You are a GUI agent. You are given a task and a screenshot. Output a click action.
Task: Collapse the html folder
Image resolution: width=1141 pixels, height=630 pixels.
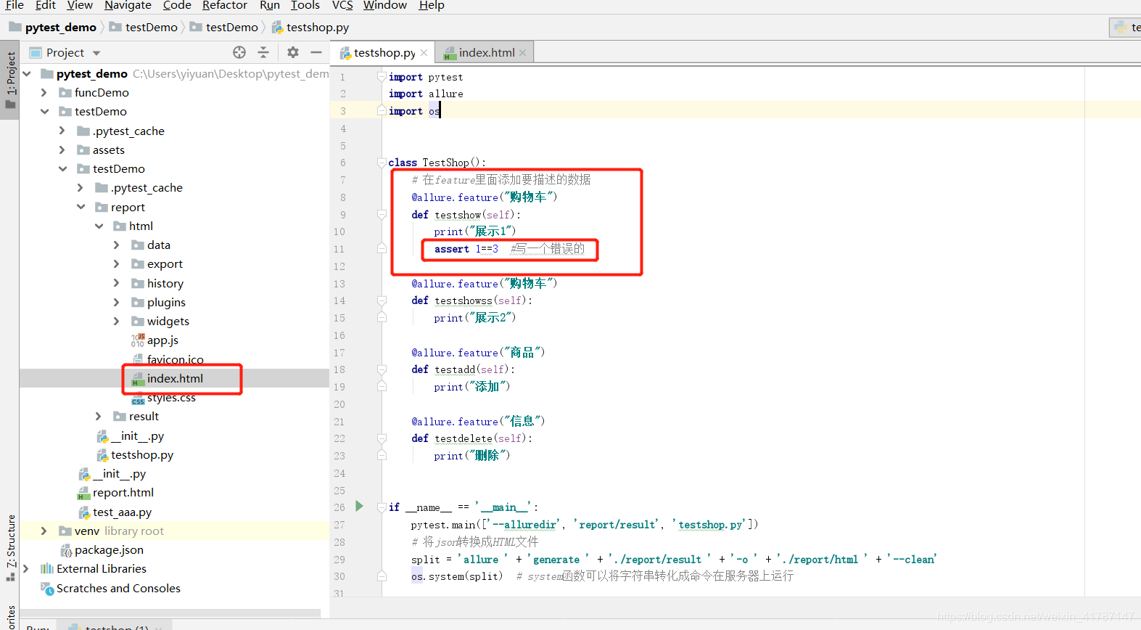[99, 226]
